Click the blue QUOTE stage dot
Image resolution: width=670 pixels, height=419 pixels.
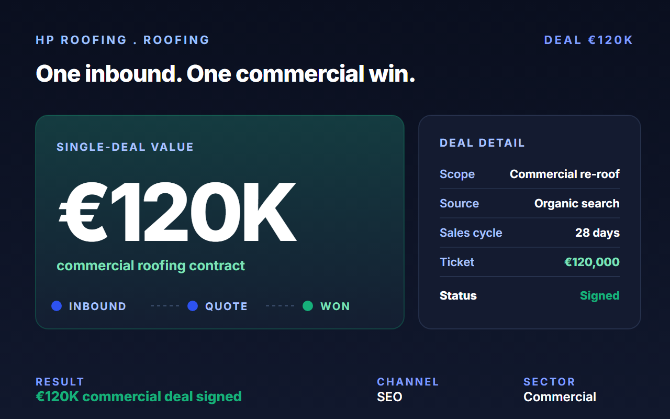193,306
